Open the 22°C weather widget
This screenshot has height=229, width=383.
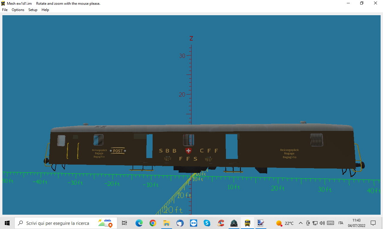(x=285, y=223)
